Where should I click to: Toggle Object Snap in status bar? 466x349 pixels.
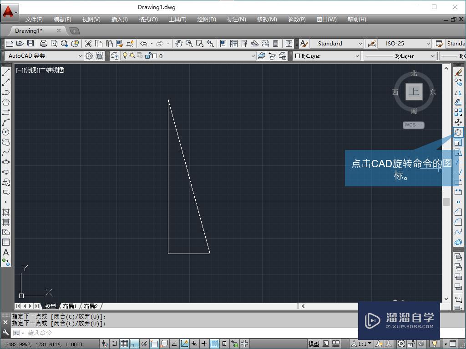(154, 344)
